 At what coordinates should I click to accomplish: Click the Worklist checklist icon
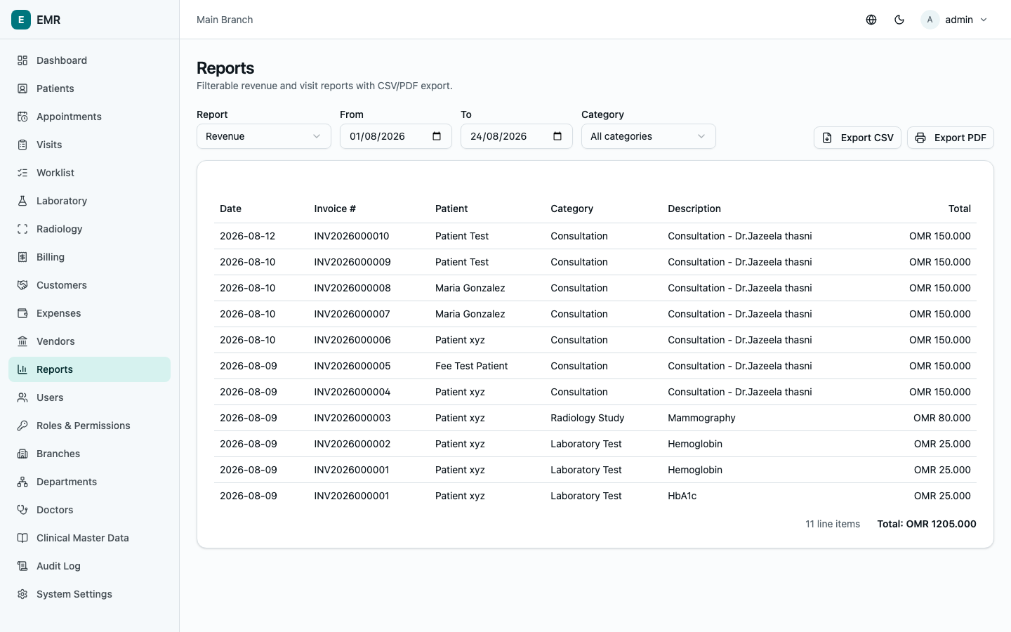pos(22,173)
